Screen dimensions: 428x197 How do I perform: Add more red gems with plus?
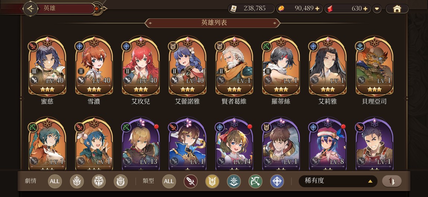365,9
